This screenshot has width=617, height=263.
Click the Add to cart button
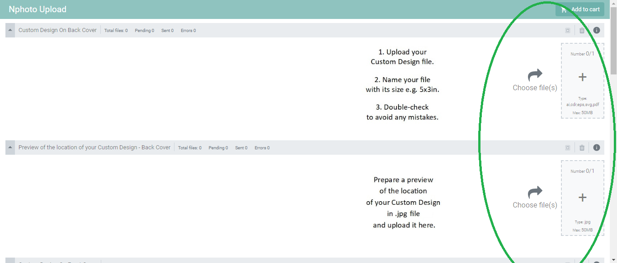point(580,9)
